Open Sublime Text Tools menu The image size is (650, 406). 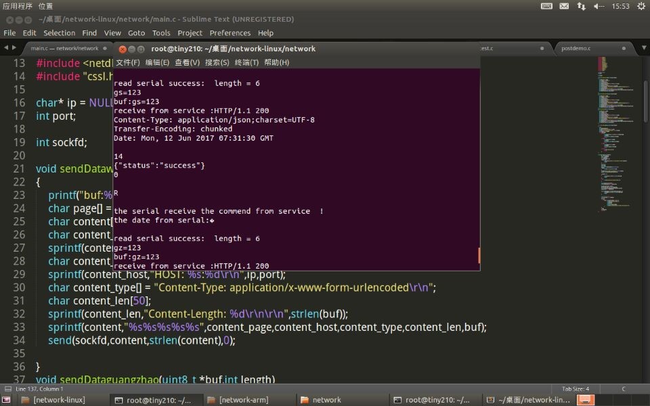(161, 32)
